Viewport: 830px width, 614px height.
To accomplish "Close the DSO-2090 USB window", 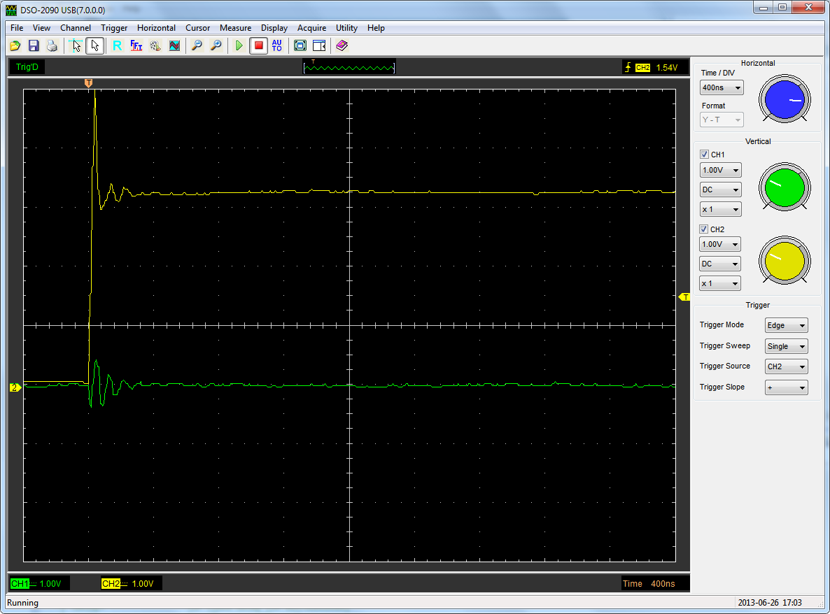I will [x=809, y=8].
